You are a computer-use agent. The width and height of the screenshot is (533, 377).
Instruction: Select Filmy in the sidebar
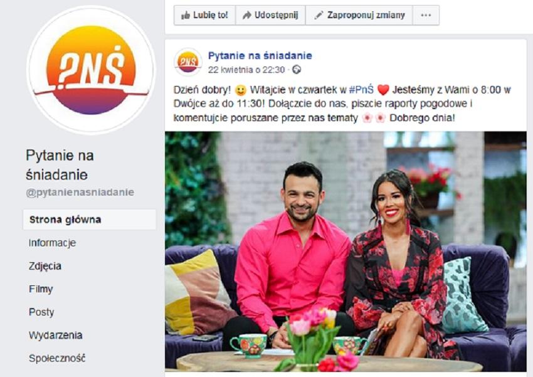click(41, 289)
